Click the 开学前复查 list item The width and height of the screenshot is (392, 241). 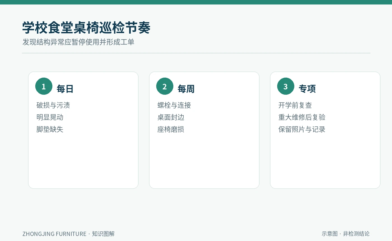coord(295,105)
